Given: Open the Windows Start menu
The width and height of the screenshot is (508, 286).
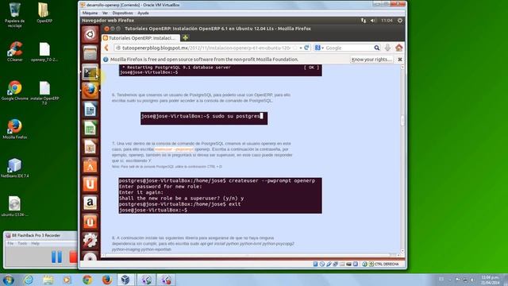Looking at the screenshot, I should 8,280.
